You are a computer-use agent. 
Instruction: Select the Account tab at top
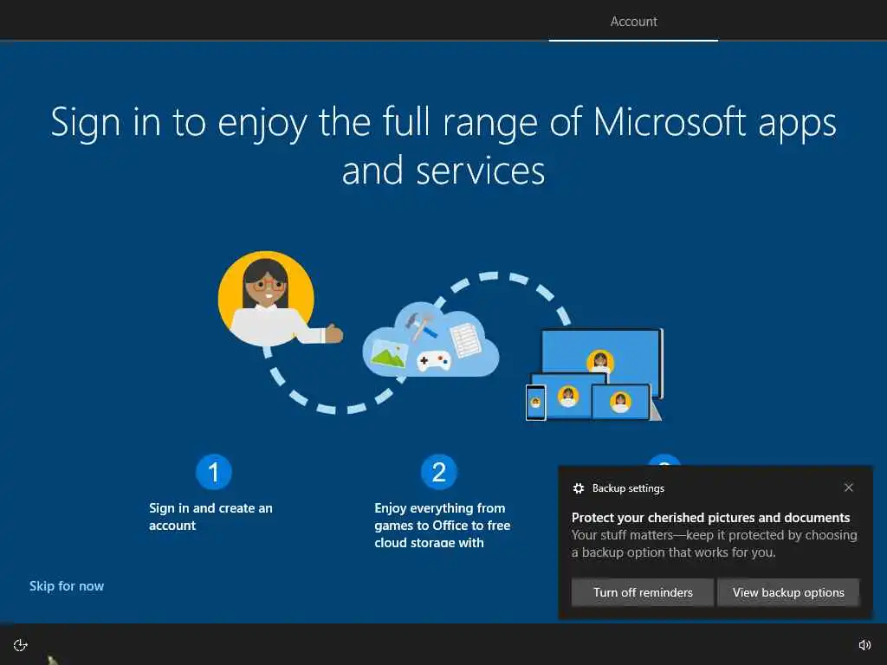click(x=633, y=22)
